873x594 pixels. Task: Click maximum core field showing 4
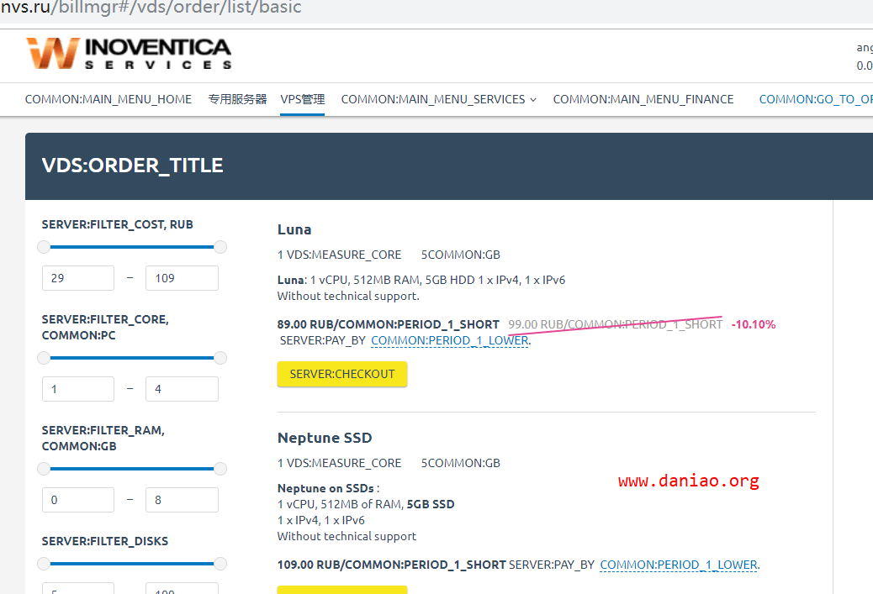182,389
